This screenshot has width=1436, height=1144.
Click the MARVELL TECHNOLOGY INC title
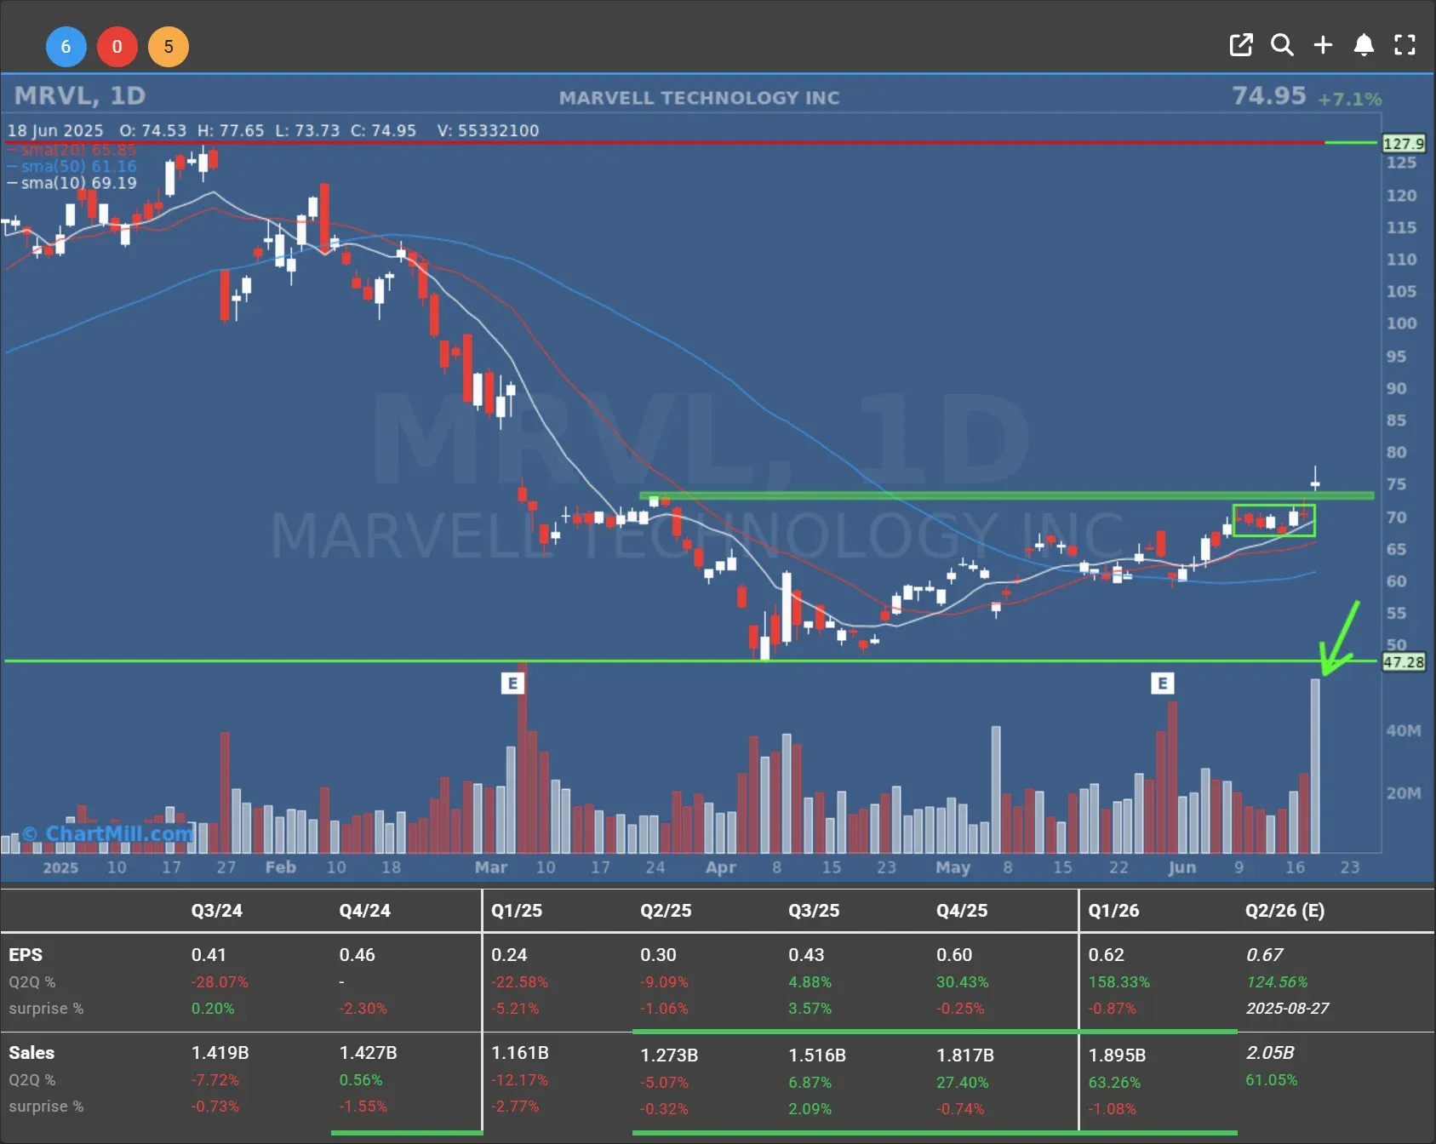699,98
